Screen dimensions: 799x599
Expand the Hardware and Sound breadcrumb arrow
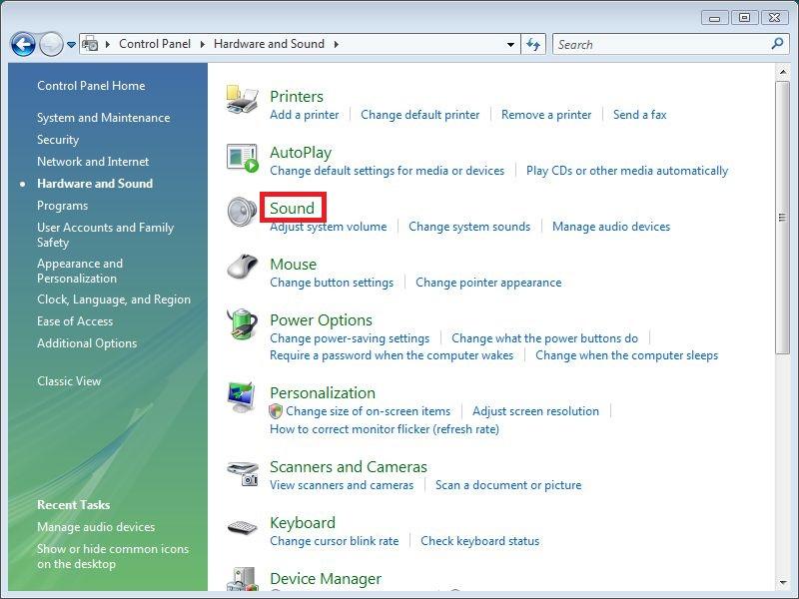click(x=337, y=44)
